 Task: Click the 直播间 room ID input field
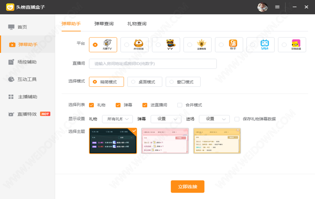pos(153,64)
